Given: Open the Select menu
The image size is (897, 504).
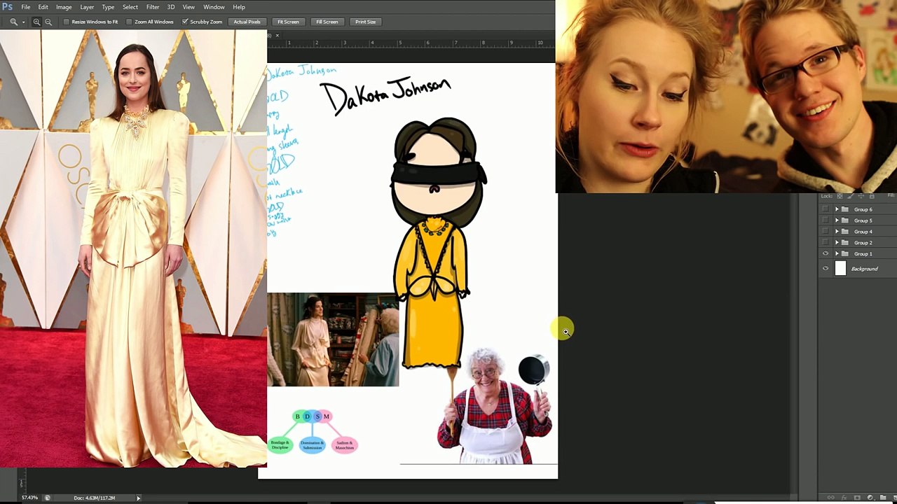Looking at the screenshot, I should click(130, 7).
